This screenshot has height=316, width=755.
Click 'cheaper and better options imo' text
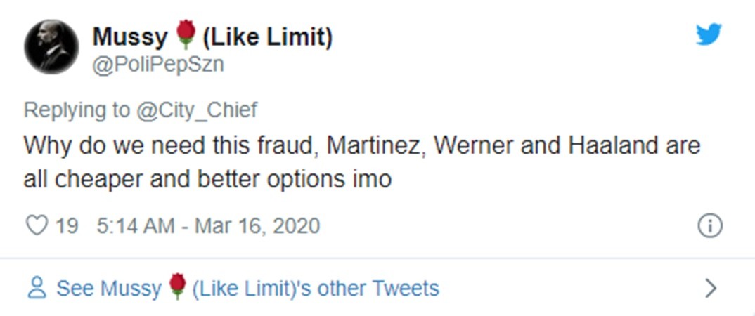click(x=240, y=179)
